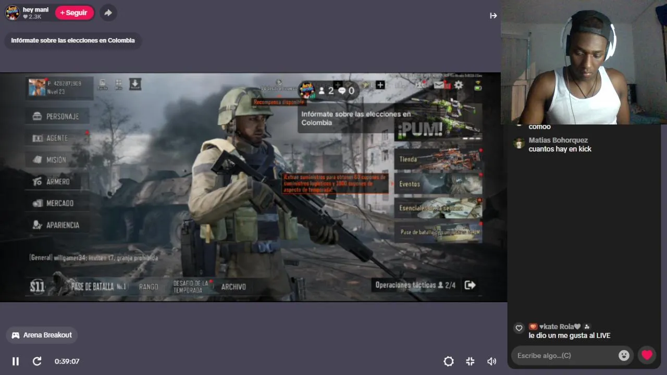Open the PERSONAJE menu

[x=57, y=116]
